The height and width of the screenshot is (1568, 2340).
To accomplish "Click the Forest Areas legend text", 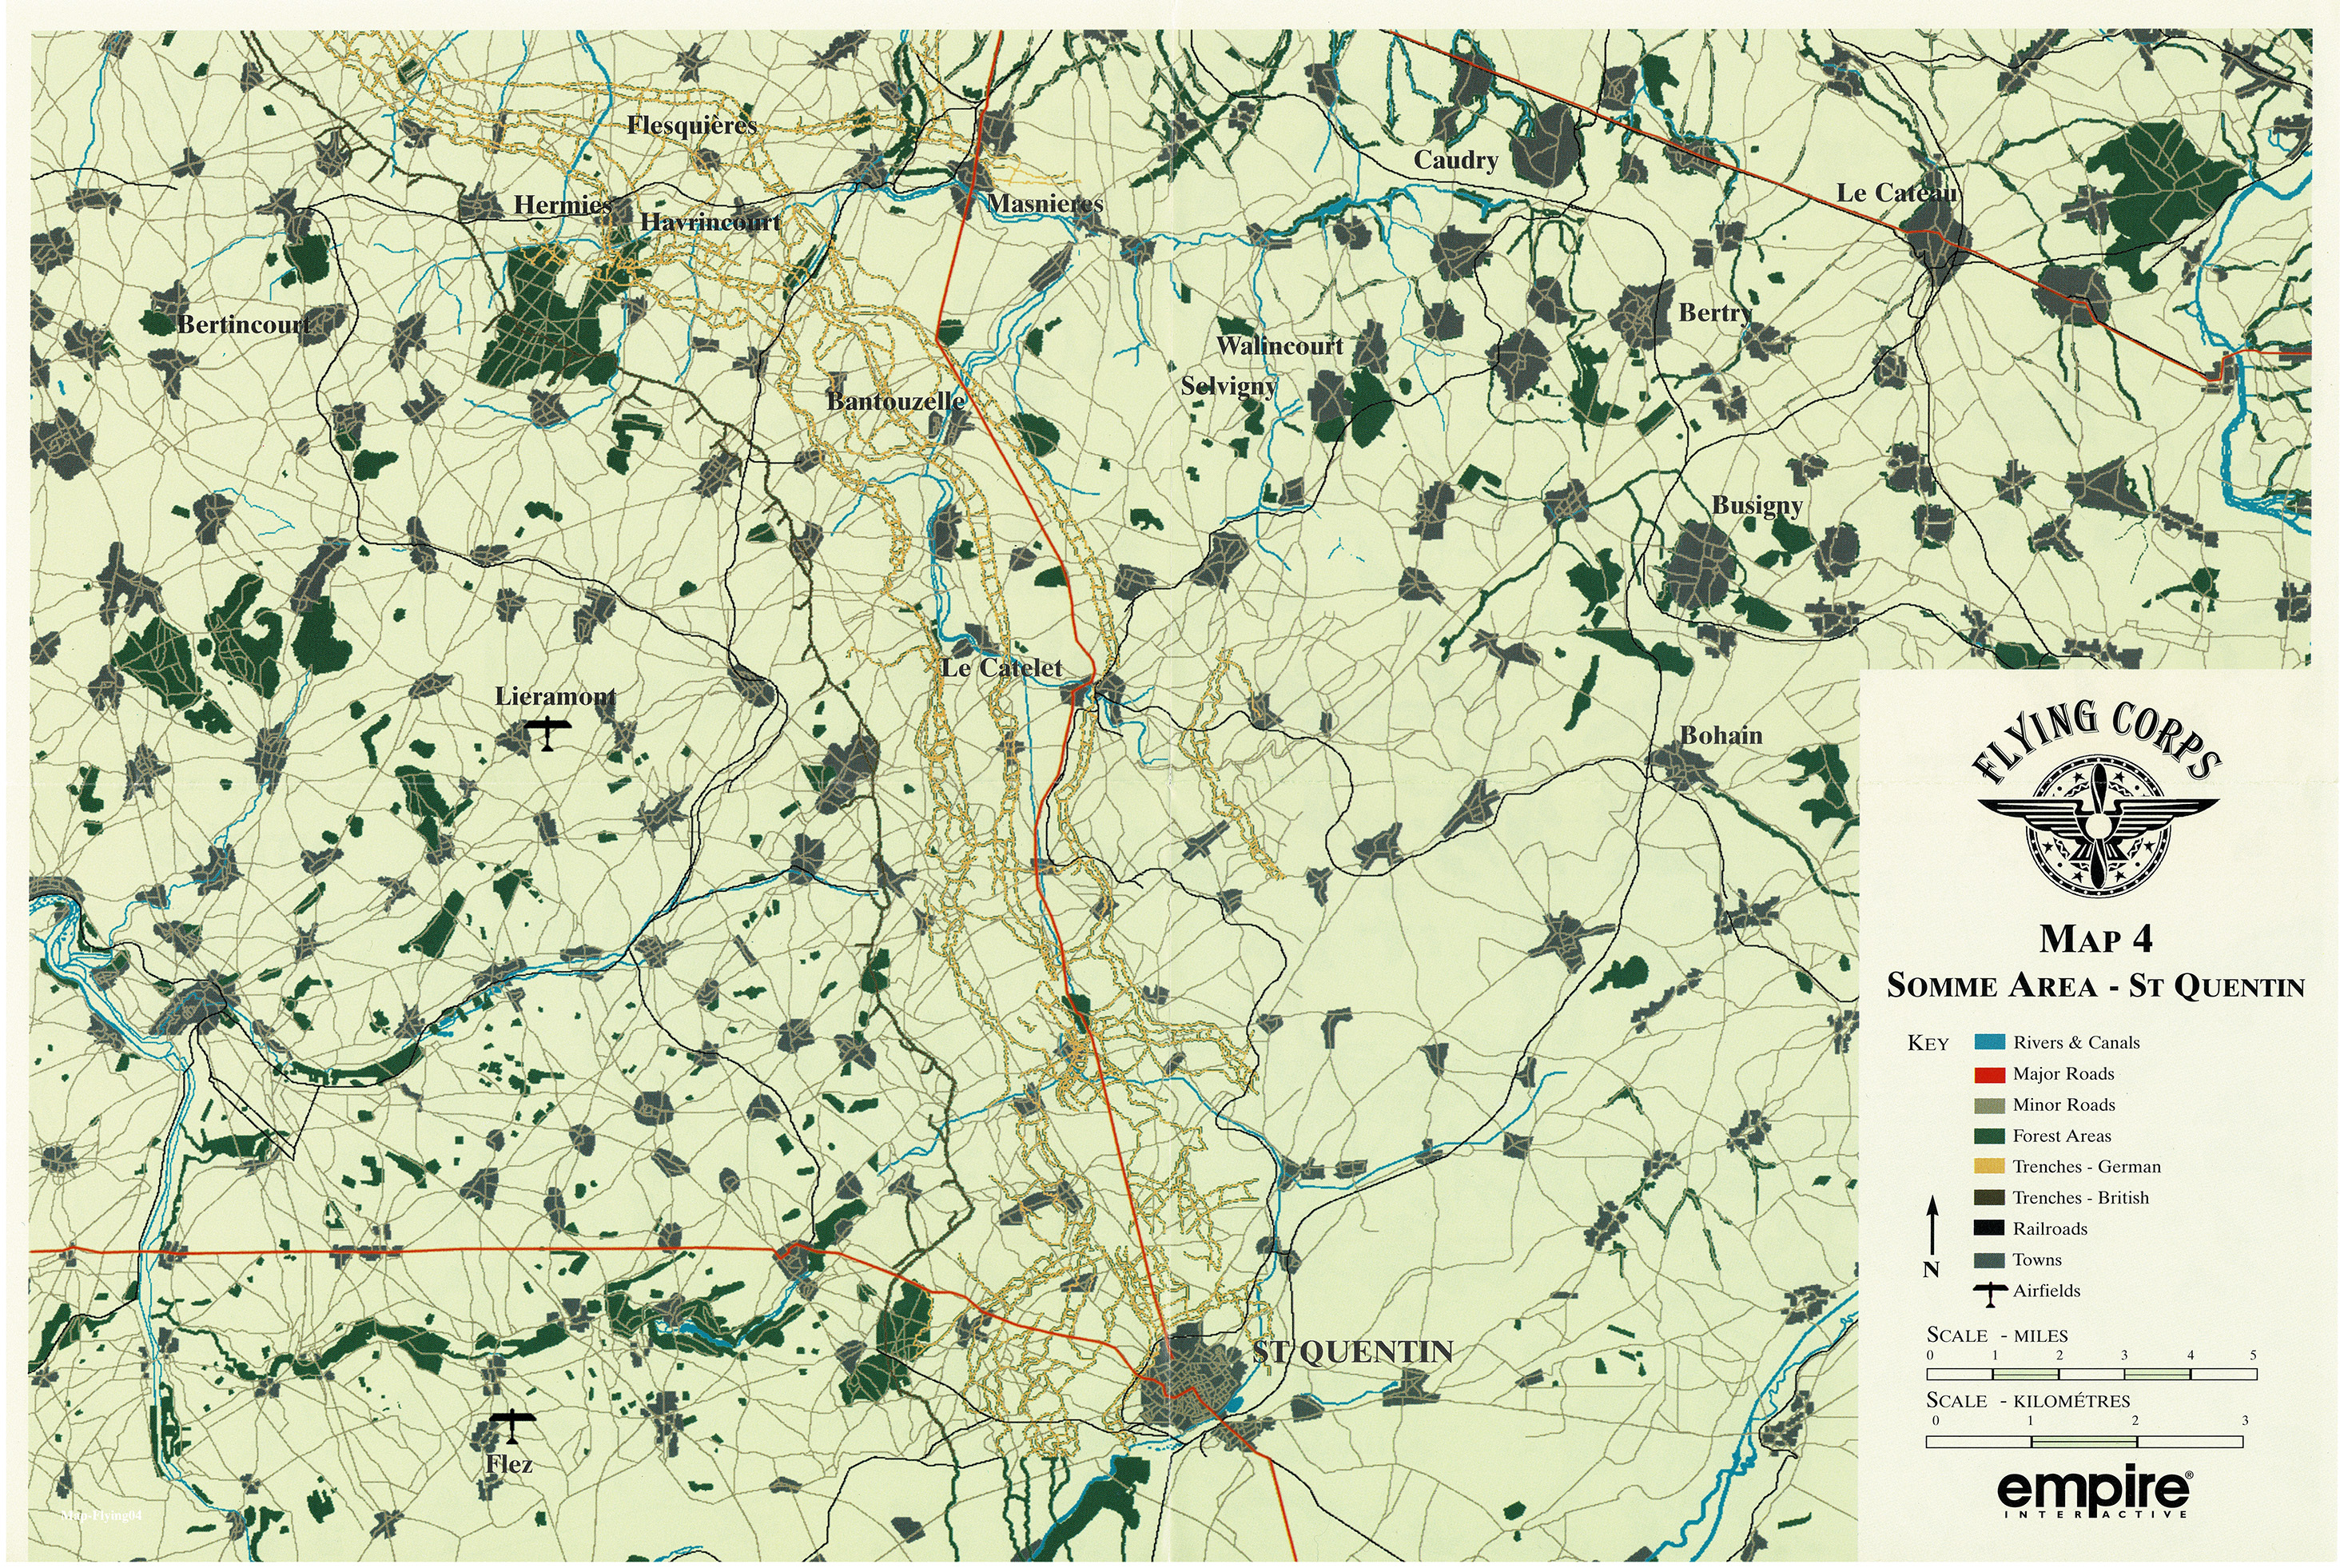I will click(x=2062, y=1136).
